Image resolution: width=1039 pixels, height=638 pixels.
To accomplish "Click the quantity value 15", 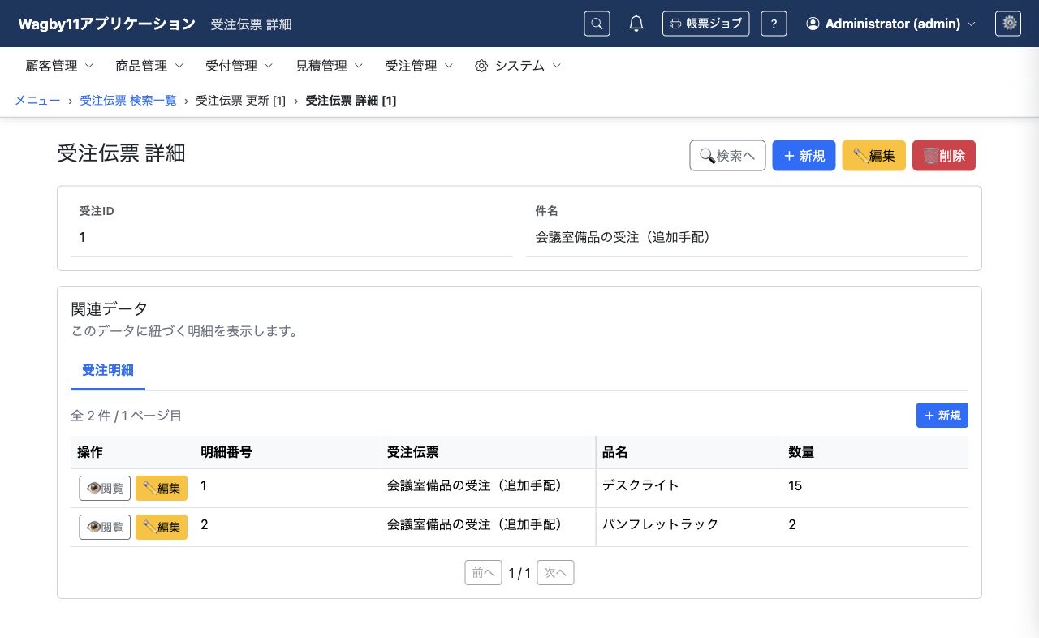I will 795,485.
